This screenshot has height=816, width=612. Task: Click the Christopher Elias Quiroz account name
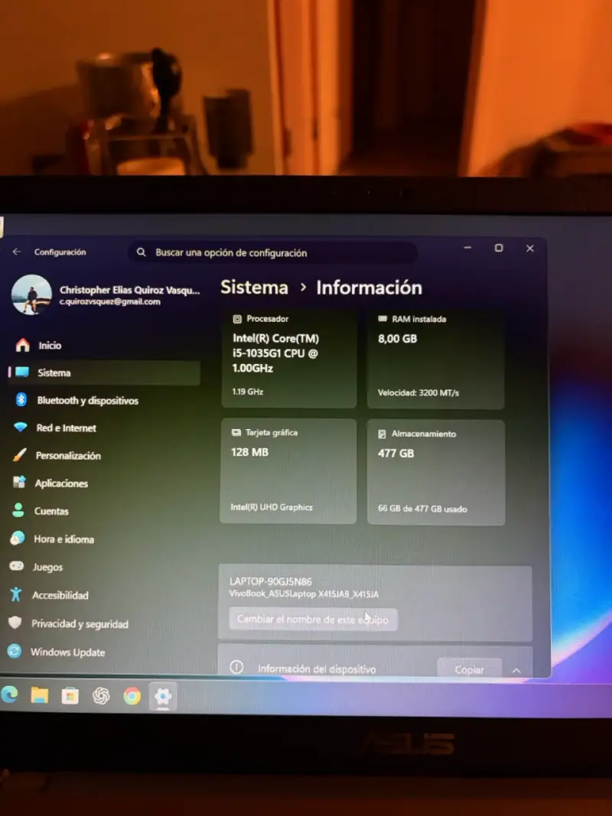pyautogui.click(x=129, y=291)
